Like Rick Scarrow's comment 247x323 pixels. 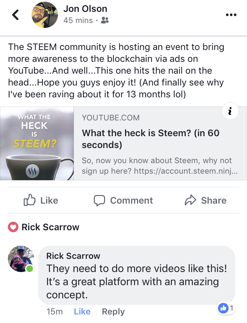coord(82,311)
